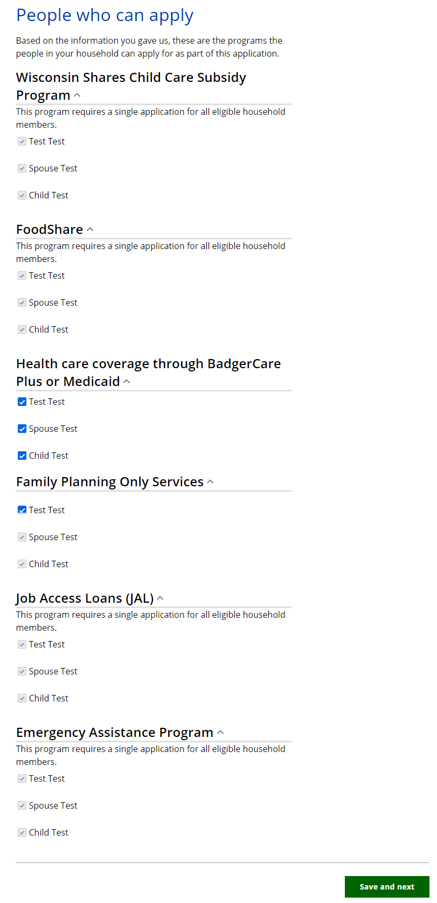Click Child Test checkbox under Family Planning
This screenshot has width=437, height=903.
22,564
